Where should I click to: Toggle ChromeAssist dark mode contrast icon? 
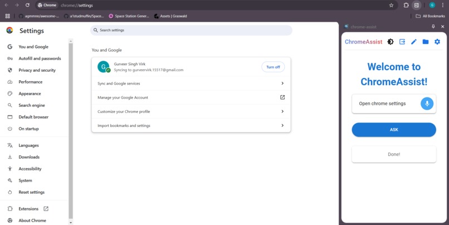(391, 42)
